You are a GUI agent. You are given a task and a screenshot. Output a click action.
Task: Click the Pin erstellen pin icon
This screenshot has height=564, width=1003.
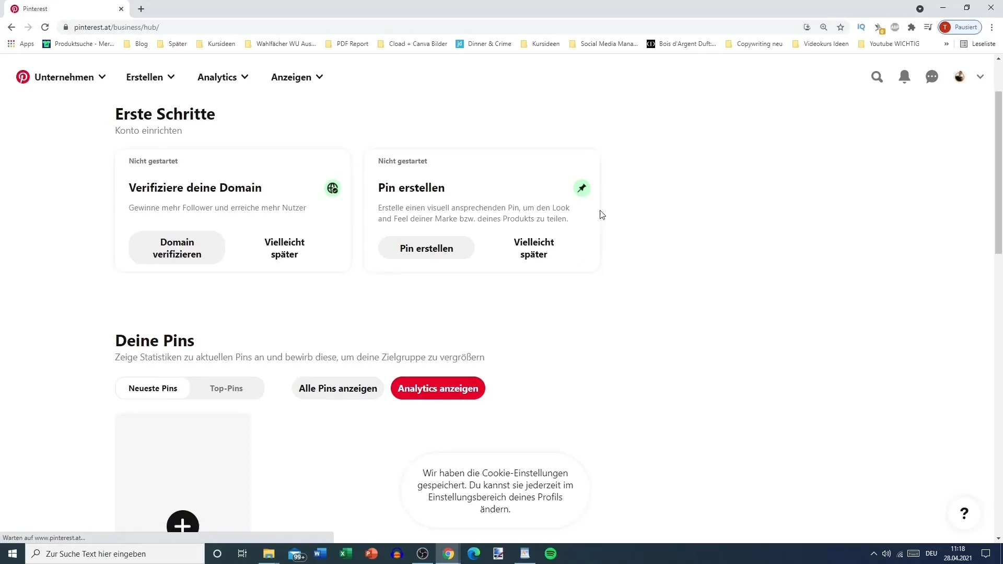pos(582,188)
